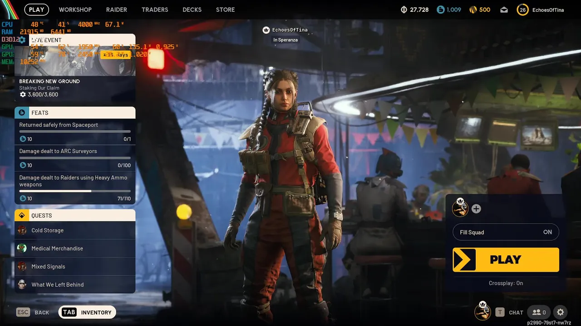Open the Chat panel
The width and height of the screenshot is (581, 326).
click(x=509, y=312)
